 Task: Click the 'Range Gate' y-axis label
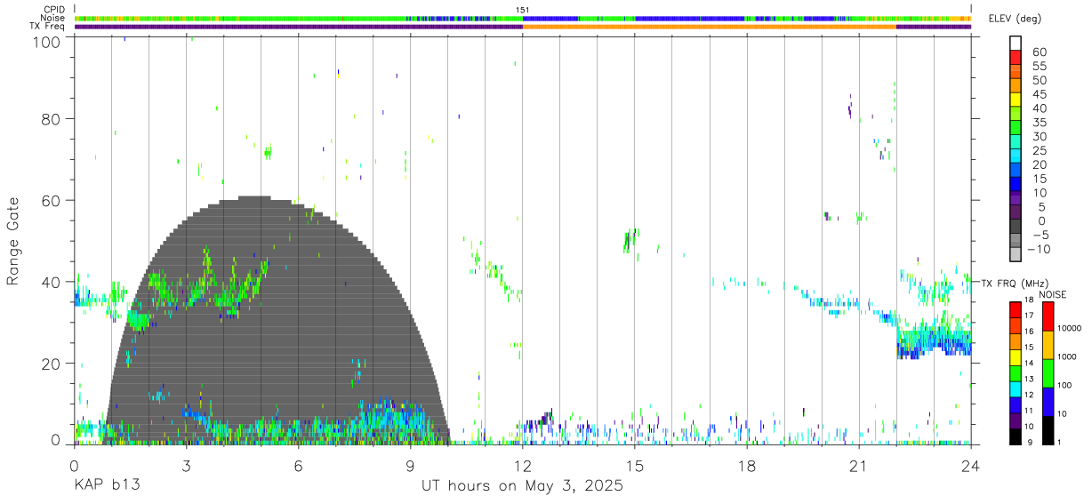[13, 242]
